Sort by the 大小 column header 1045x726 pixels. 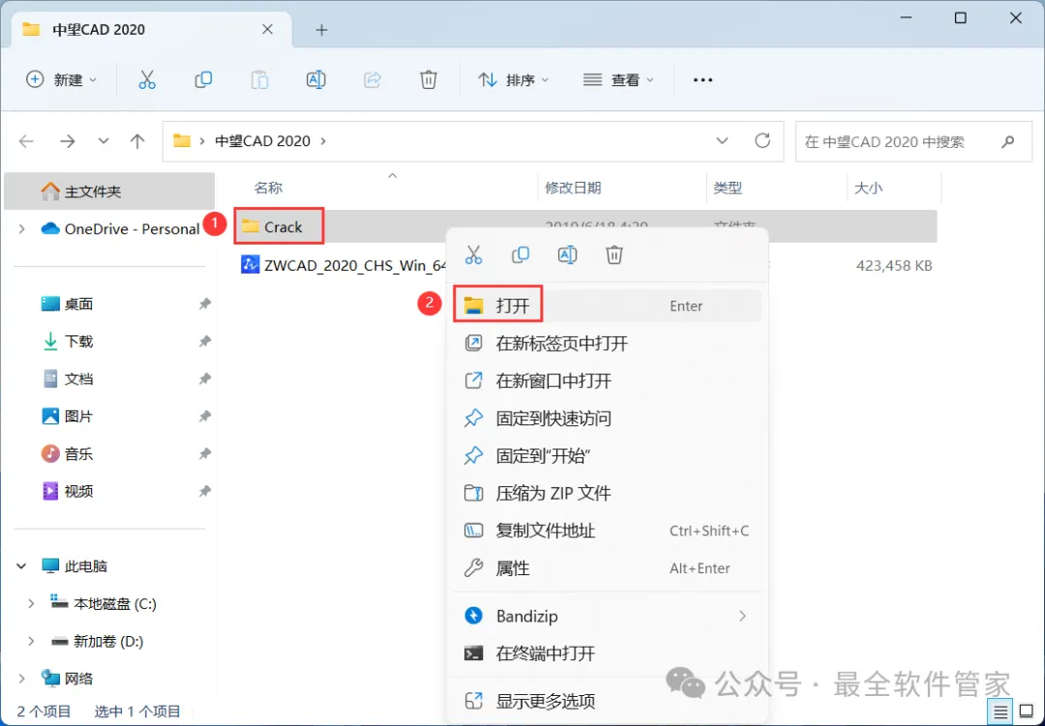point(869,188)
